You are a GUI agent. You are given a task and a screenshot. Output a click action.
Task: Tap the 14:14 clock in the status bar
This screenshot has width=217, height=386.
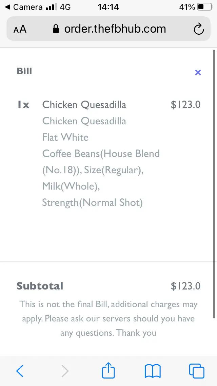click(x=108, y=7)
